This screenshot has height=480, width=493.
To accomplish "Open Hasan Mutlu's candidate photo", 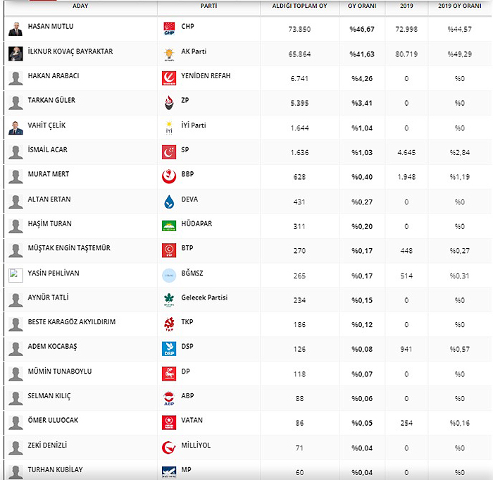I will coord(15,29).
